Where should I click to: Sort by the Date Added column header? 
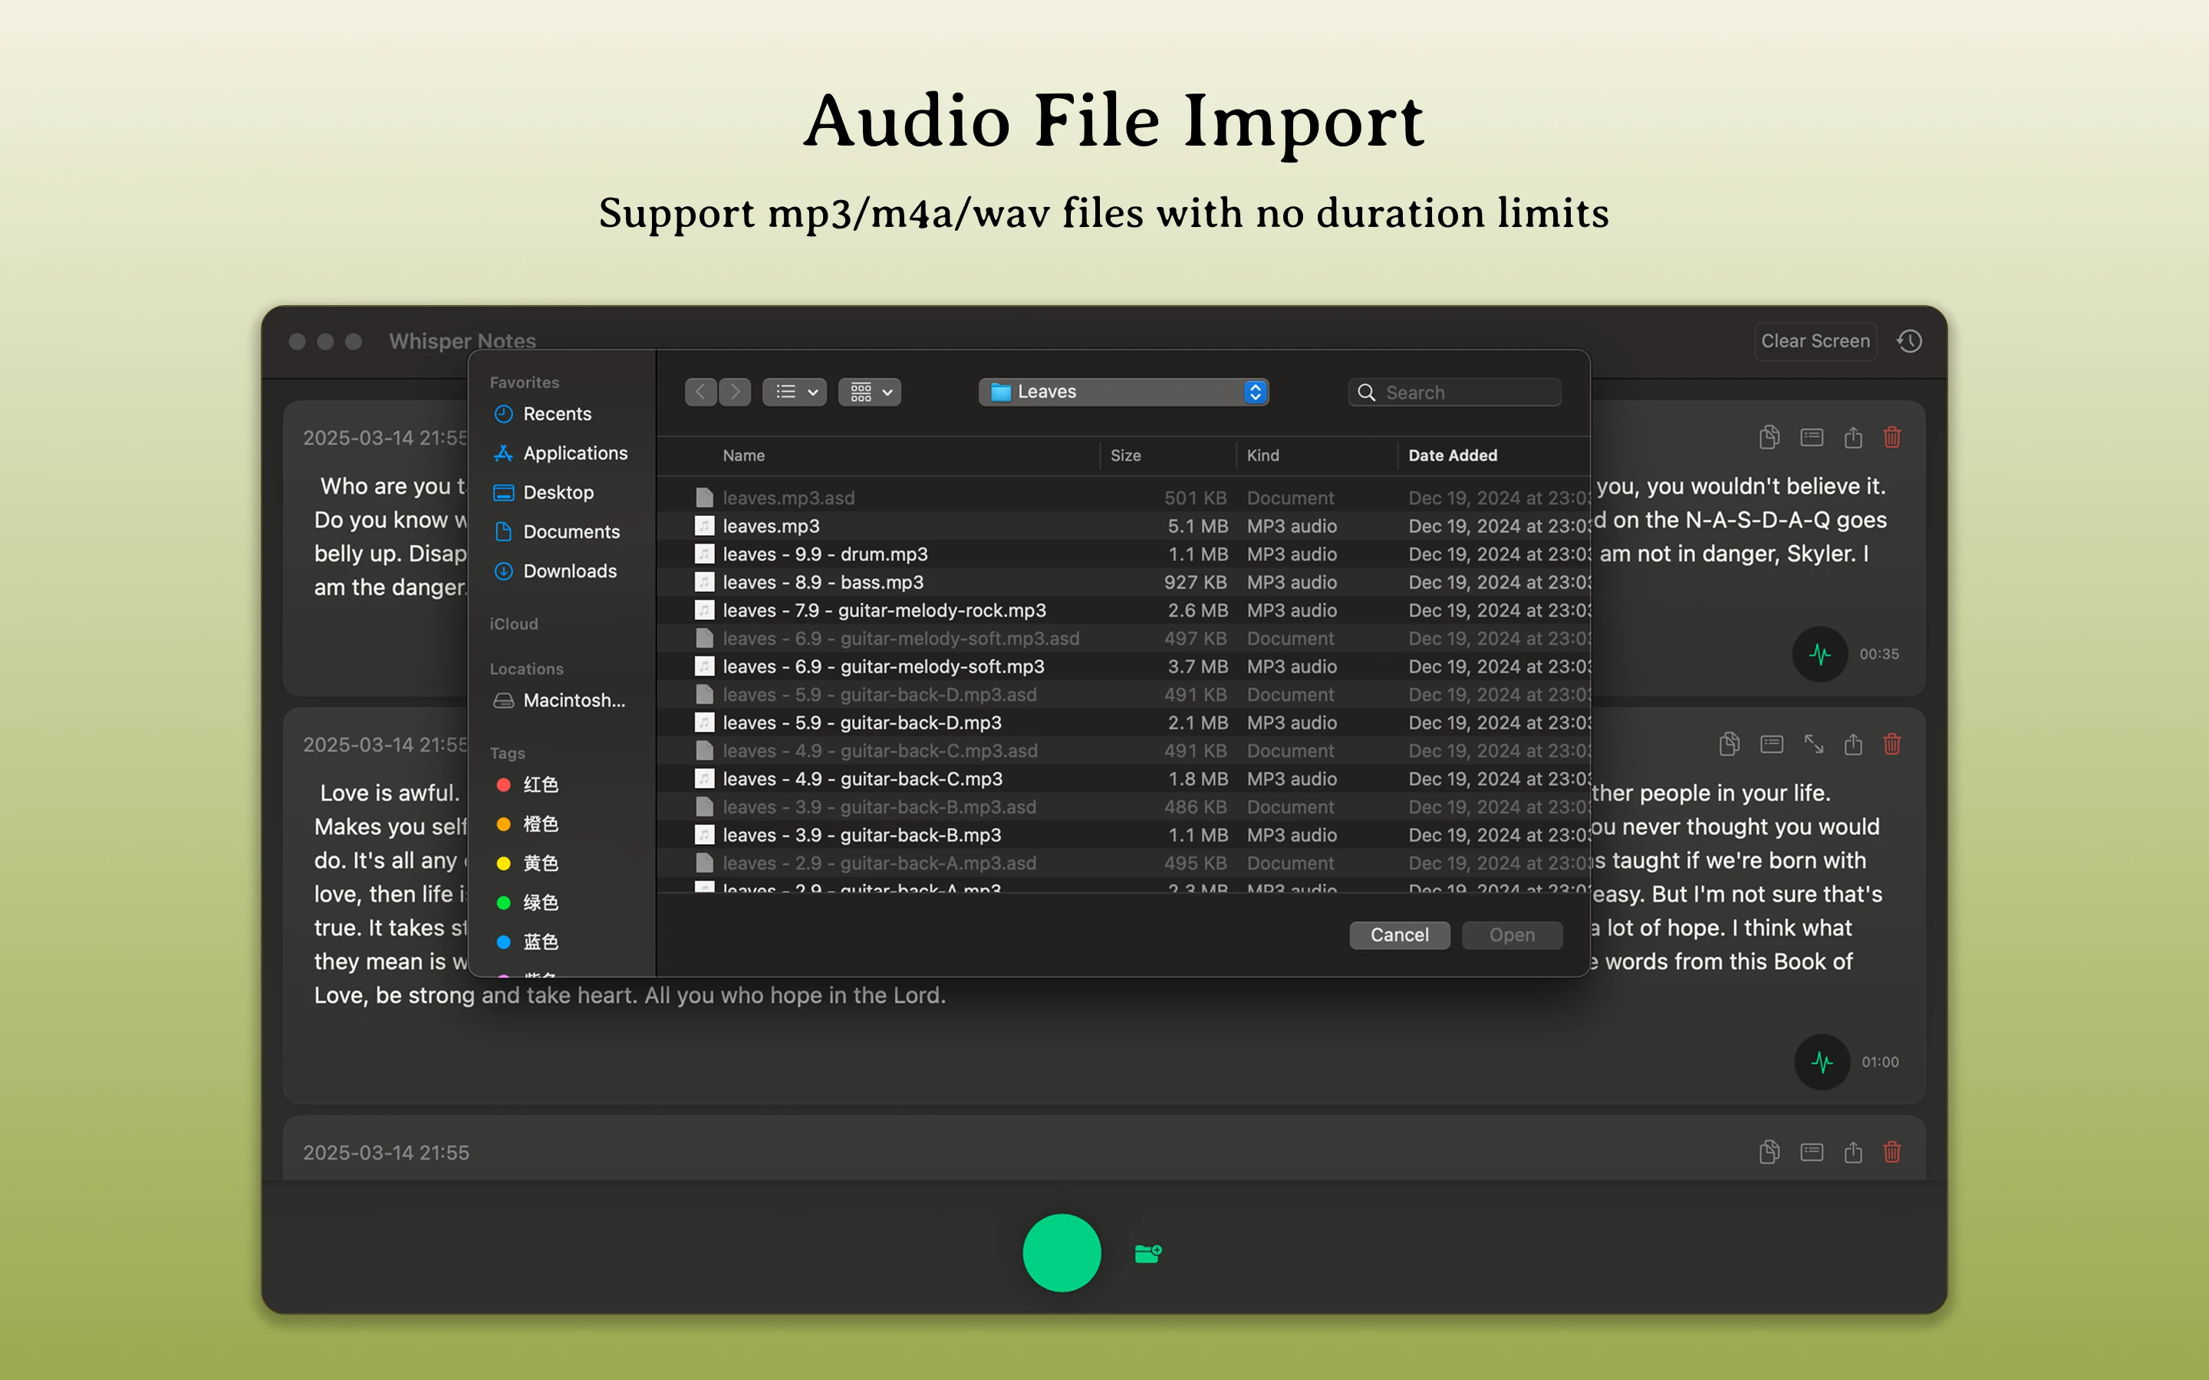[1452, 455]
